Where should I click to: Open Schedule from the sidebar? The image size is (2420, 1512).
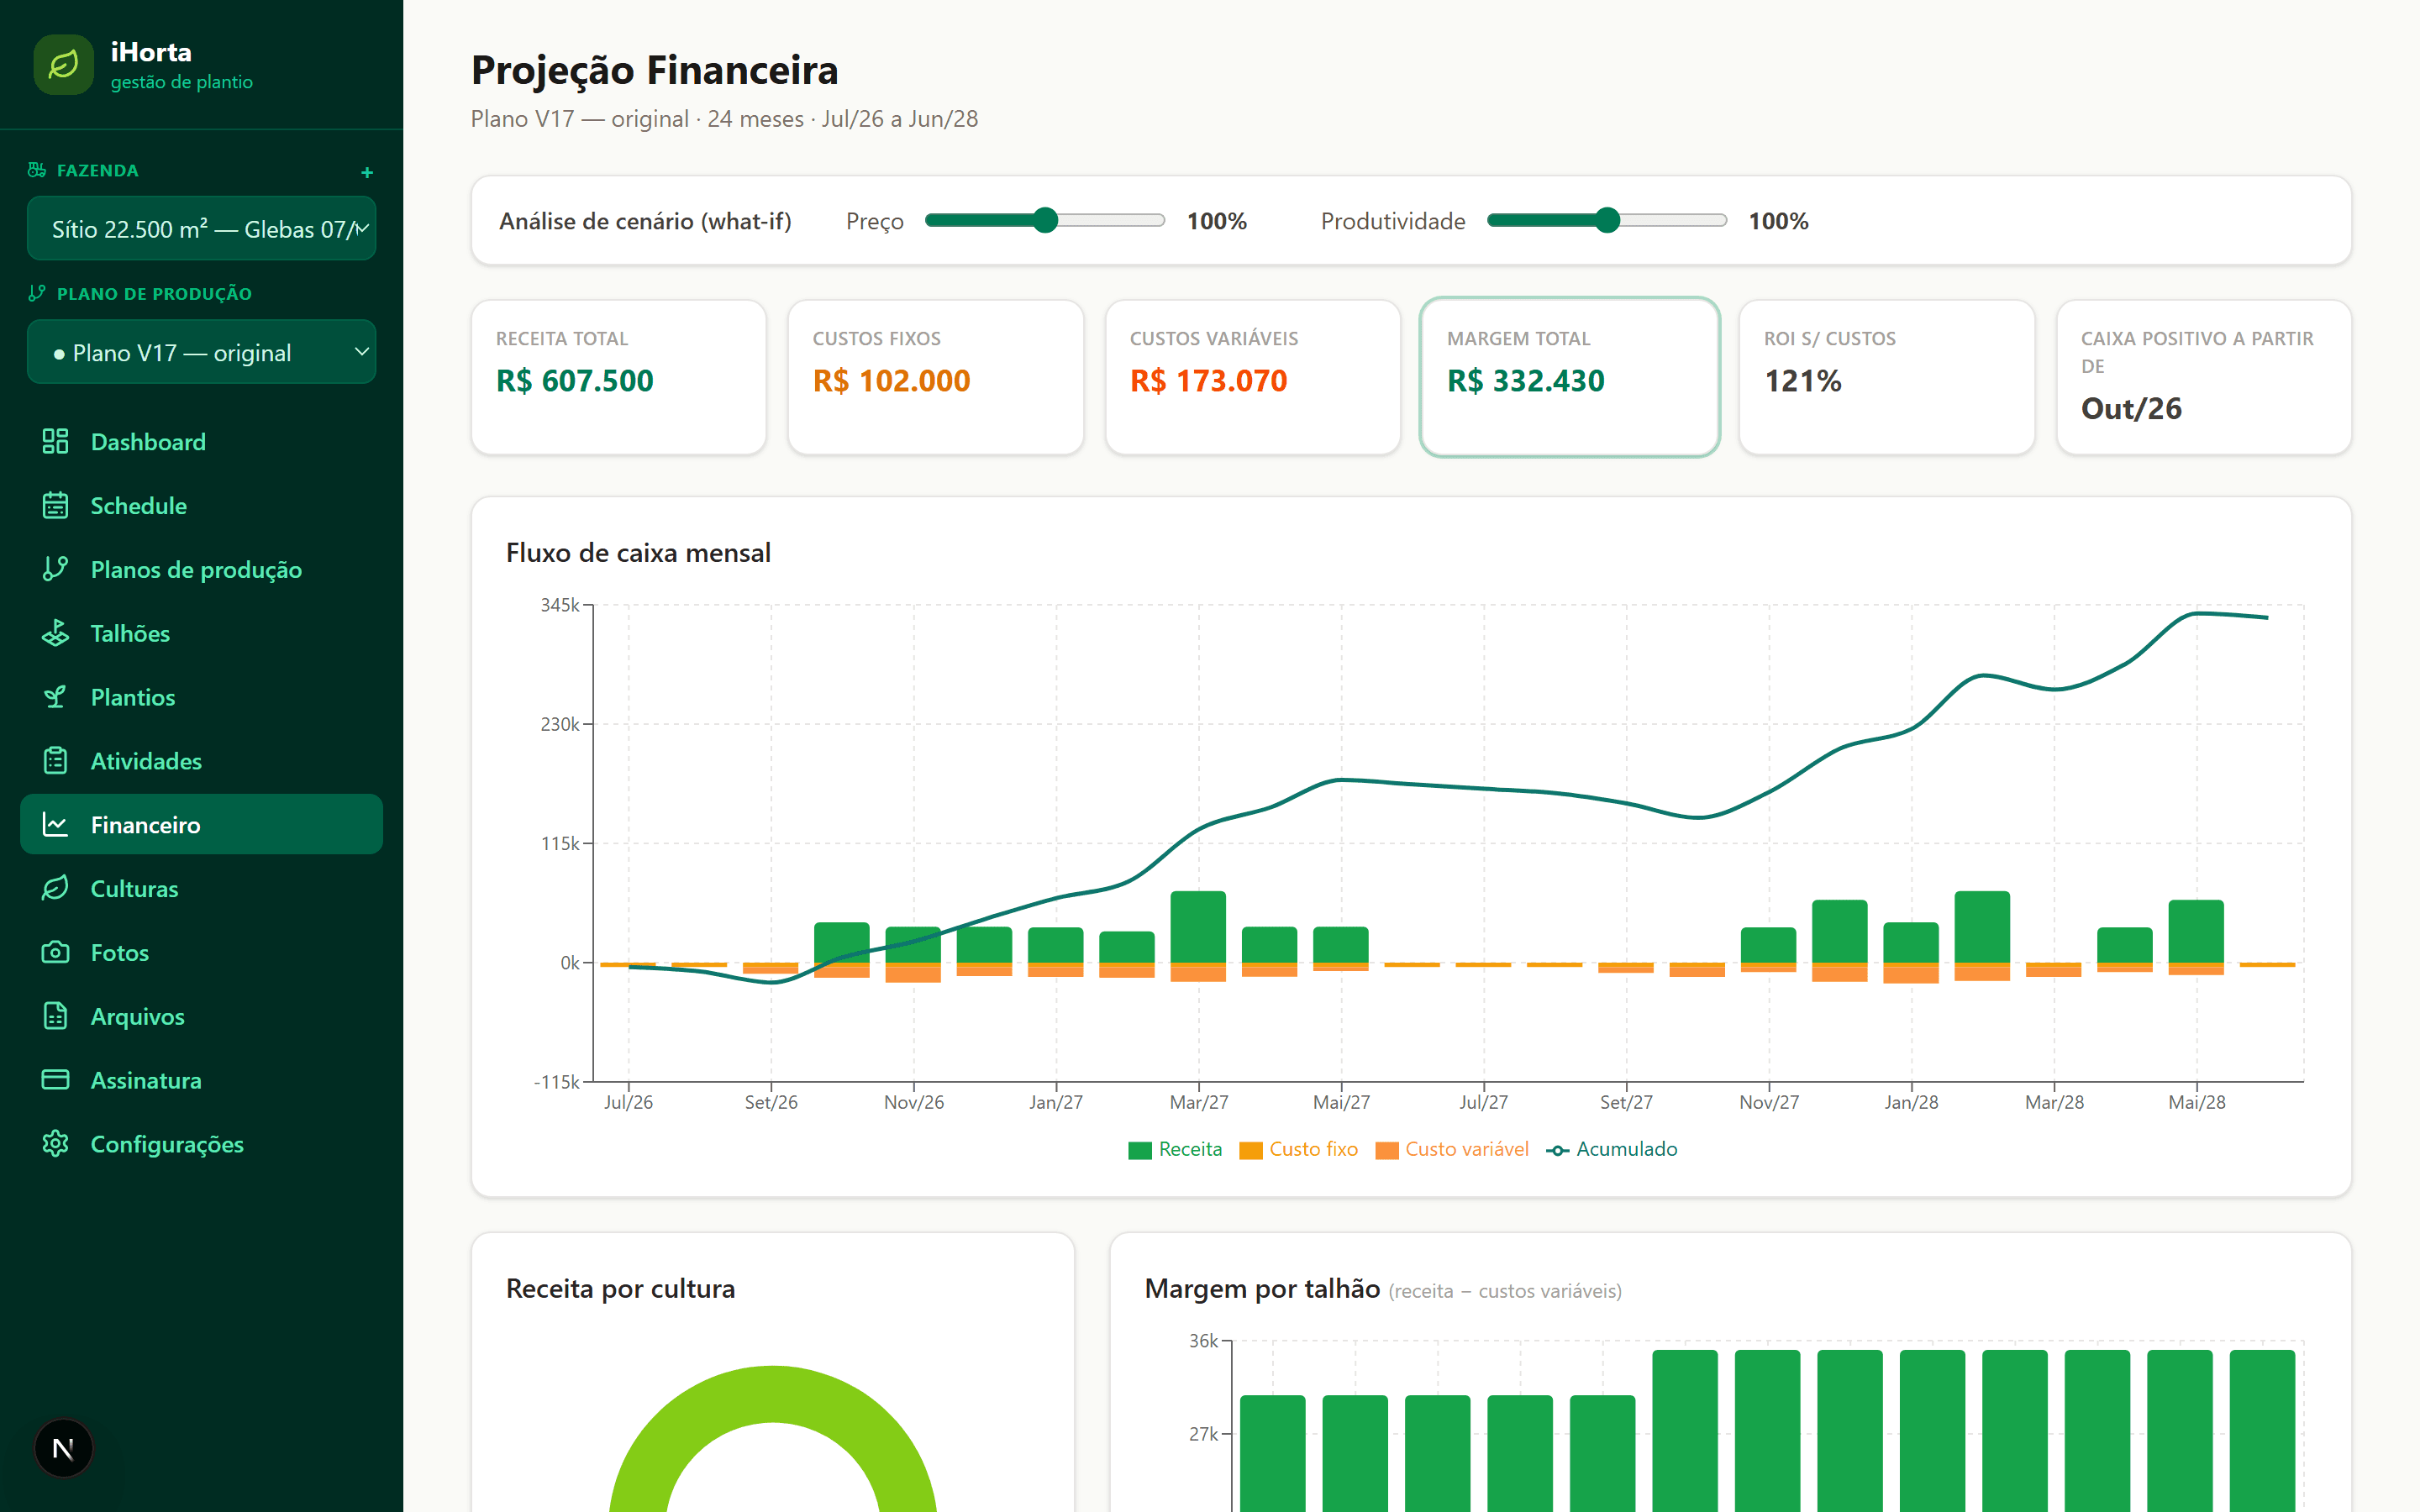coord(202,505)
